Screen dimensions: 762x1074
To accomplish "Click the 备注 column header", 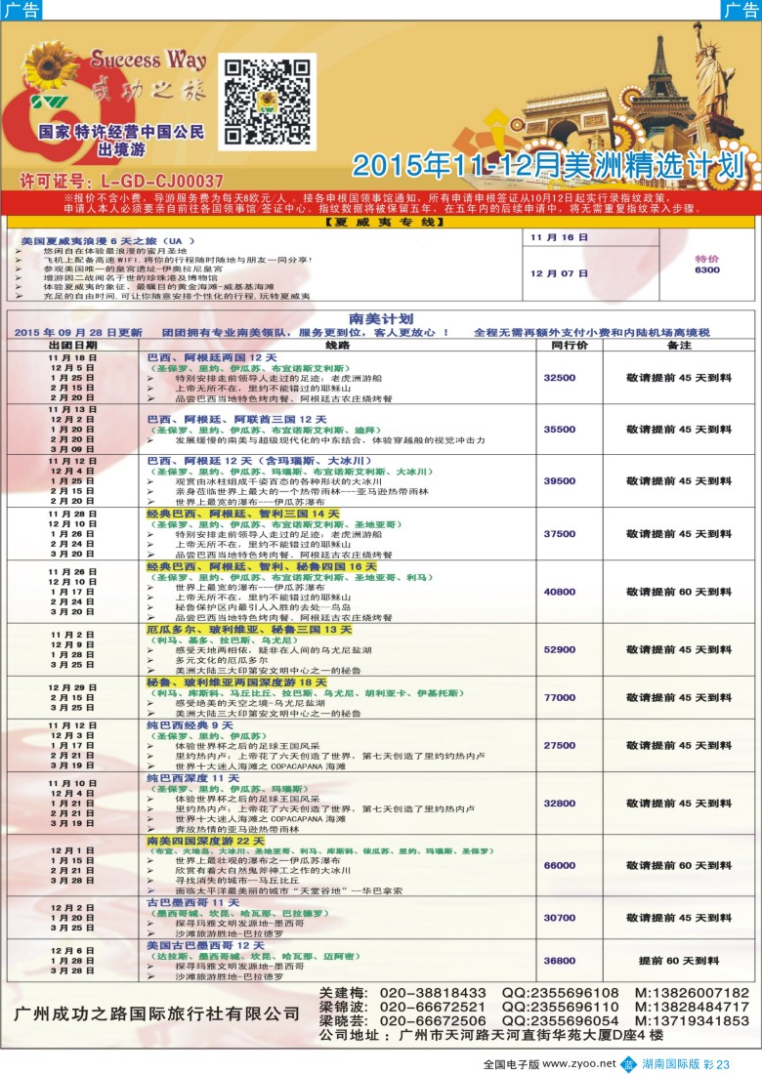I will [679, 346].
